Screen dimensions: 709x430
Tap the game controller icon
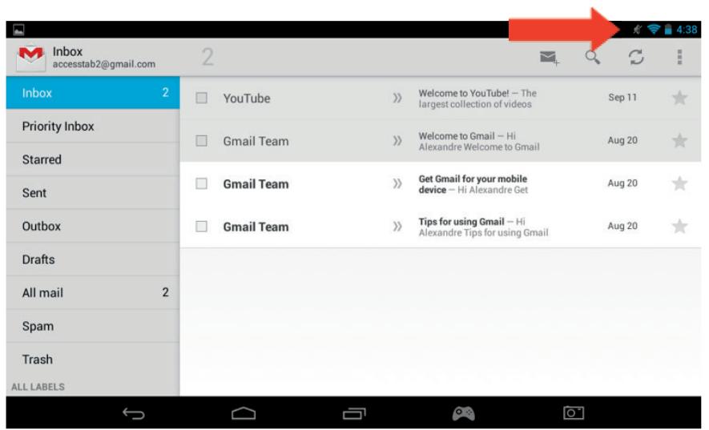pos(464,413)
